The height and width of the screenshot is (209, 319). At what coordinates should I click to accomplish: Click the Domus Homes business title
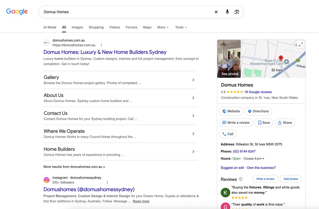(x=237, y=85)
